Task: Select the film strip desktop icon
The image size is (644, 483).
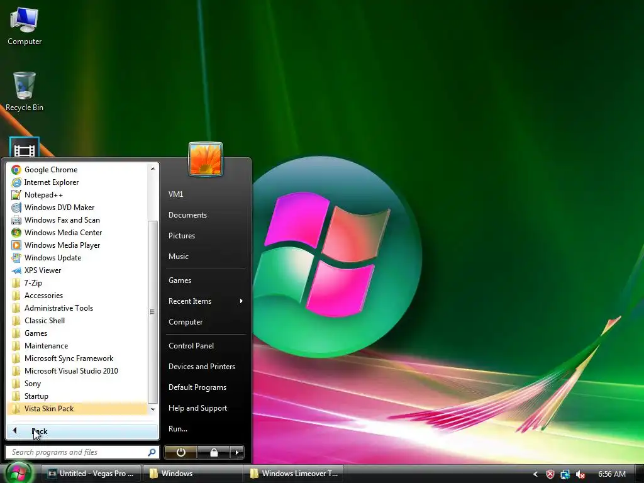Action: coord(25,147)
